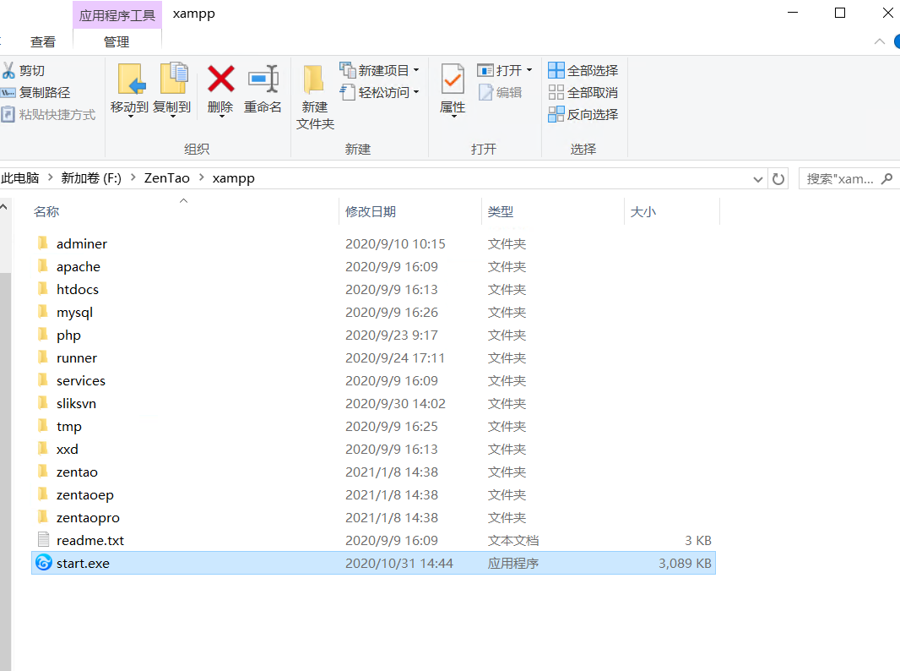Select the start.exe application icon
Viewport: 900px width, 671px height.
tap(44, 563)
